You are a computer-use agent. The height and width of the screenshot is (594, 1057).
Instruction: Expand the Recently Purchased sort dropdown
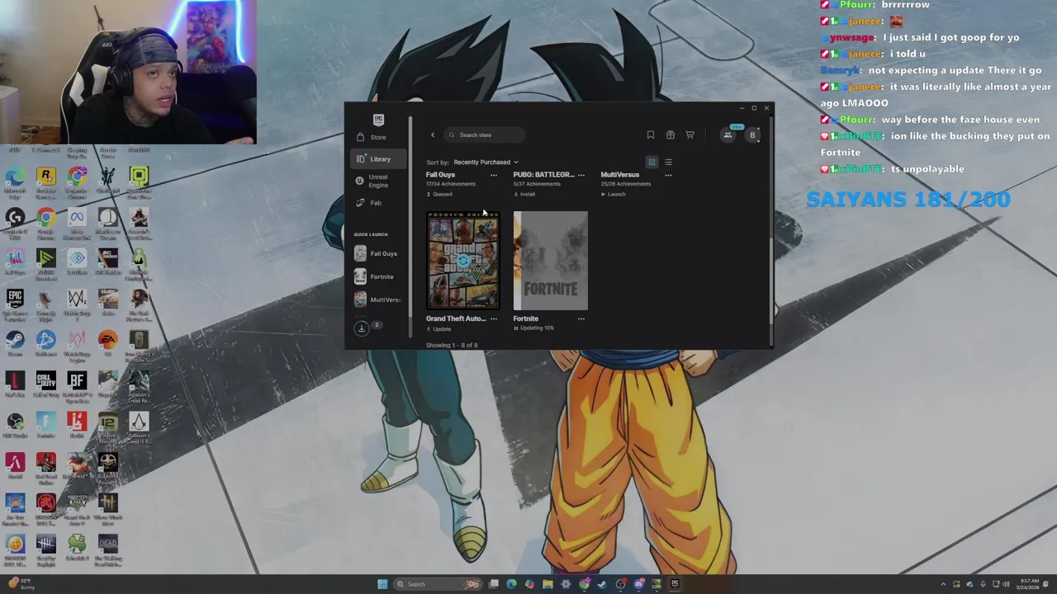pyautogui.click(x=486, y=163)
